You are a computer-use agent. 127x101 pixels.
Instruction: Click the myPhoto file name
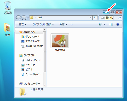pyautogui.click(x=60, y=50)
